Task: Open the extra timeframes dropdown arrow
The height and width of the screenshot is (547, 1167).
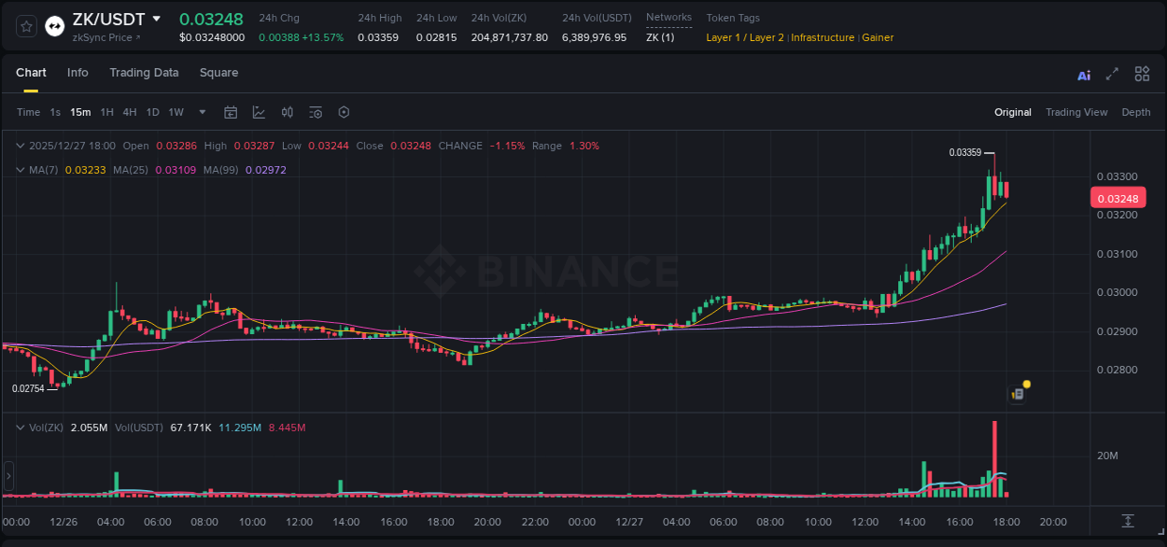Action: tap(201, 112)
